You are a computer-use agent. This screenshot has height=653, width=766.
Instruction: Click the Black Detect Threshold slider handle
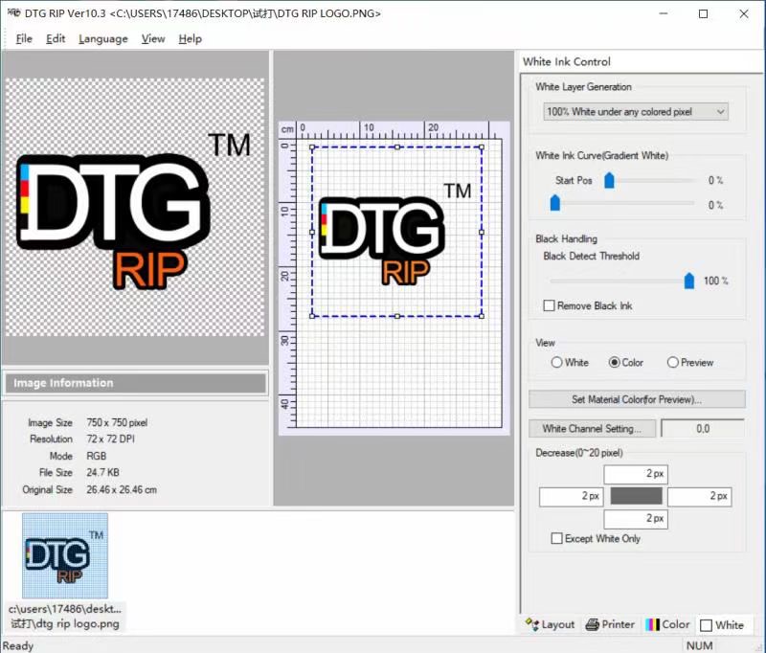[688, 281]
